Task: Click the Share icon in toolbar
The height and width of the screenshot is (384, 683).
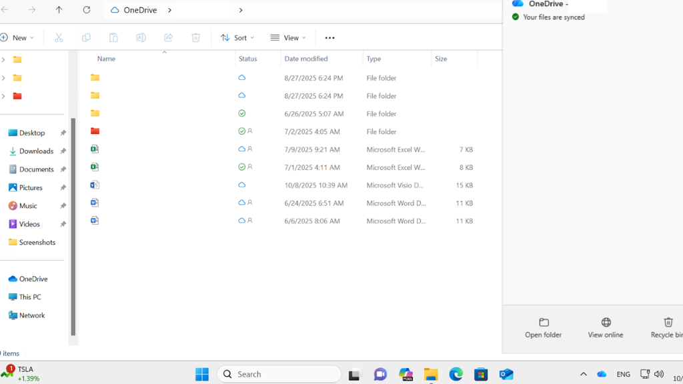Action: coord(168,38)
